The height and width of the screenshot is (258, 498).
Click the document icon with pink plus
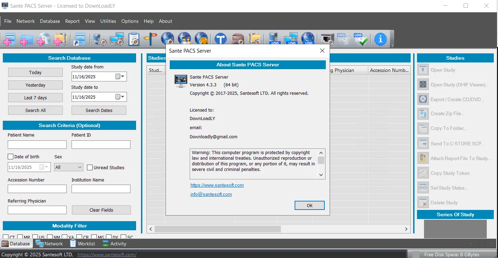click(9, 39)
